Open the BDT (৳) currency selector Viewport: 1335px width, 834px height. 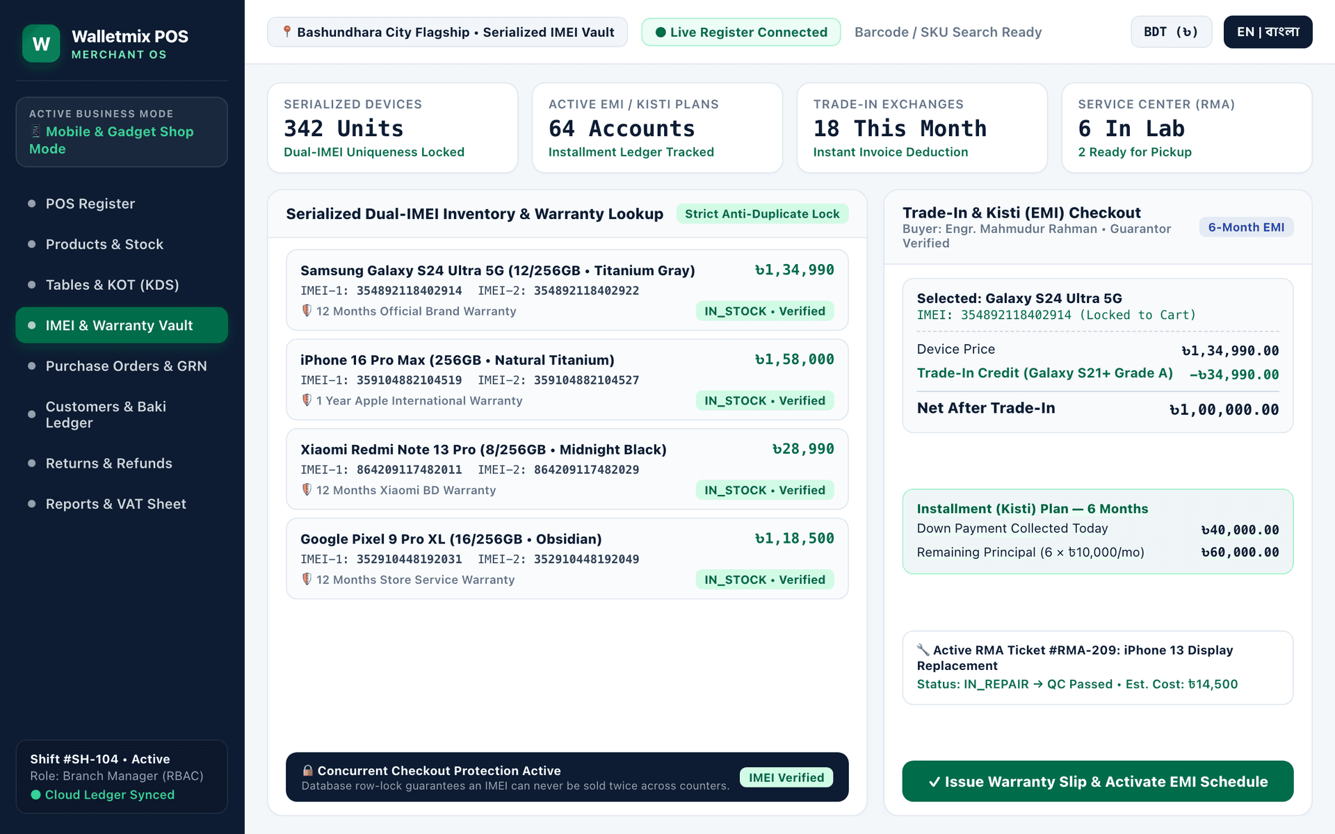(1171, 32)
